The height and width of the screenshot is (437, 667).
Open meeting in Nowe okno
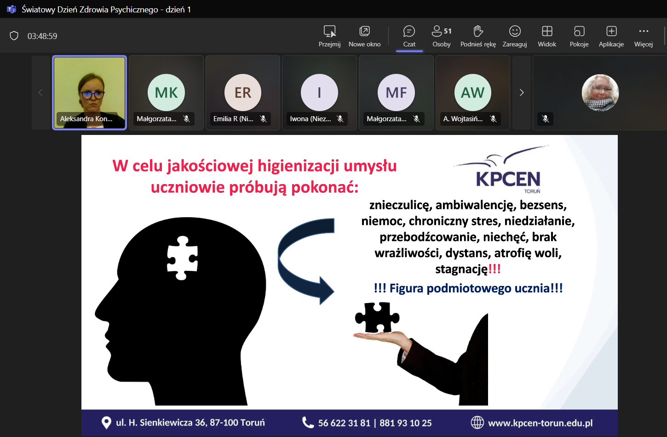364,36
